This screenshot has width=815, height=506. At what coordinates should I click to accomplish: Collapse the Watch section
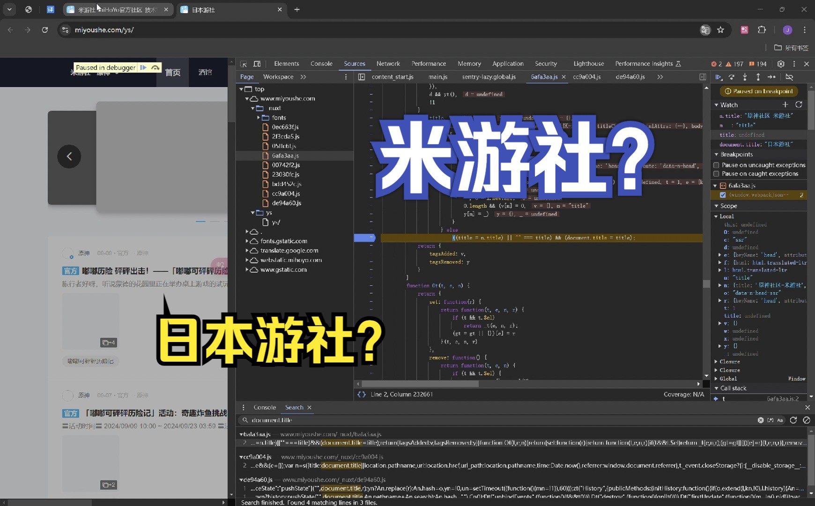[717, 105]
